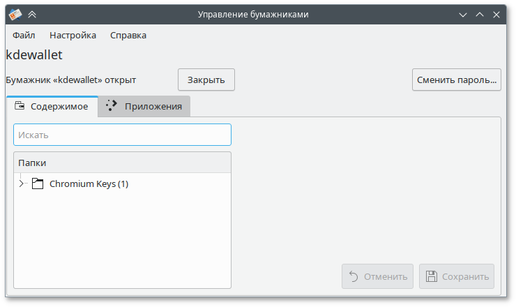
Task: Minimize the Управление бумажниками window
Action: [x=463, y=15]
